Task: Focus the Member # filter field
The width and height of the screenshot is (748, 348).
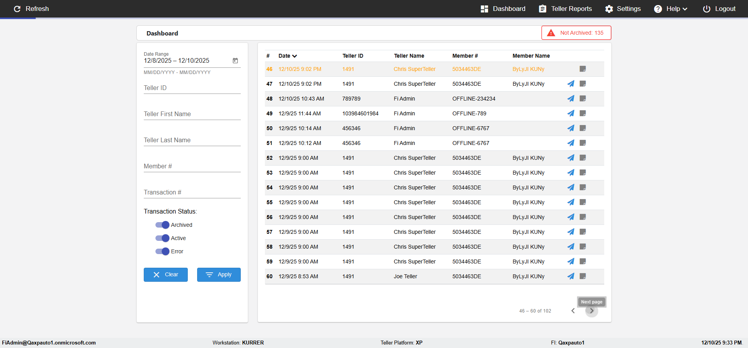Action: [x=192, y=166]
